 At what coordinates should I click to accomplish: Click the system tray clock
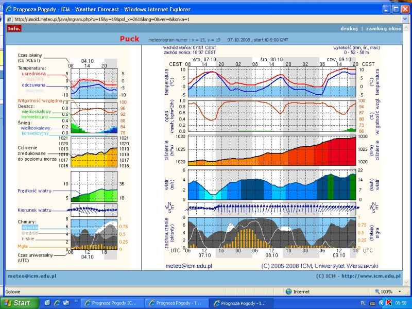tap(401, 303)
